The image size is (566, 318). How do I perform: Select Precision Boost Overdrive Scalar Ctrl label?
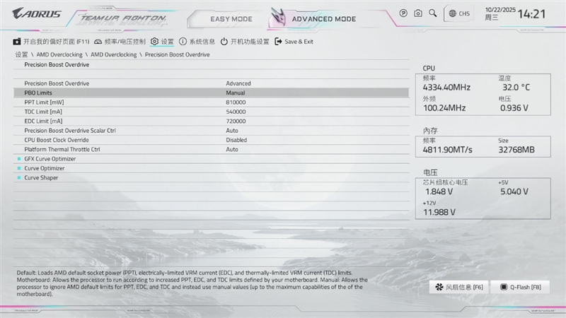pyautogui.click(x=70, y=131)
